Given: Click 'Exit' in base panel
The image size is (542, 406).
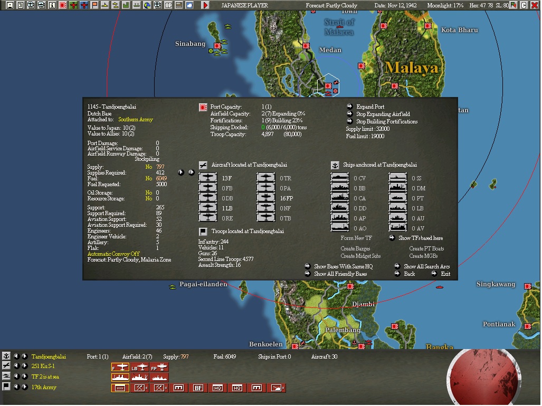Looking at the screenshot, I should click(445, 274).
